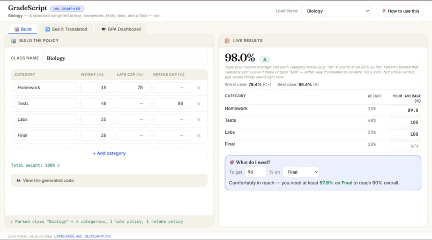Click the Best case 98.4% text

298,84
